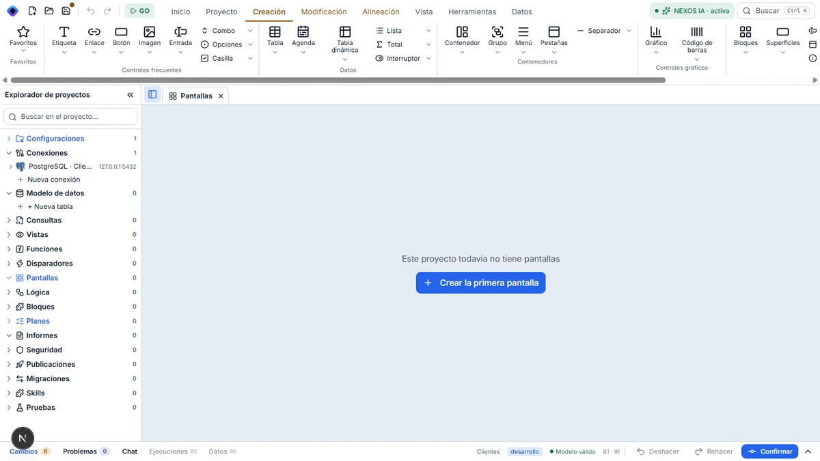Open the Separador dropdown arrow
820x461 pixels.
[629, 31]
